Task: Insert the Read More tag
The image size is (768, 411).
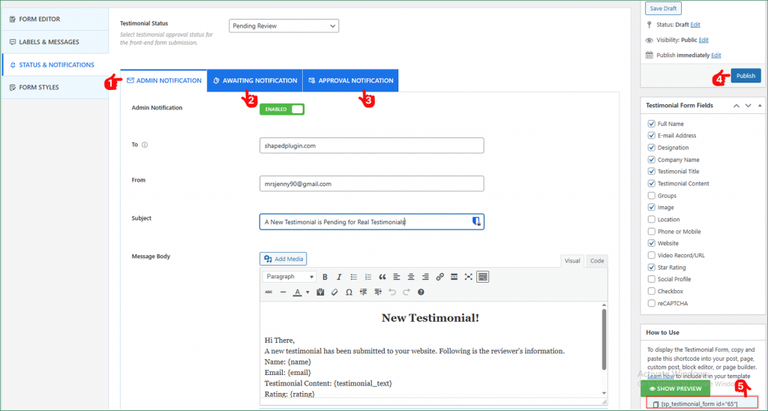Action: 454,277
